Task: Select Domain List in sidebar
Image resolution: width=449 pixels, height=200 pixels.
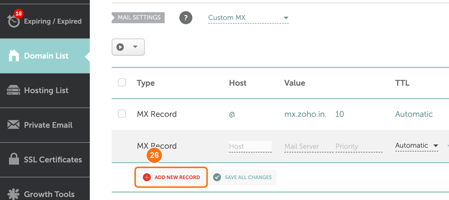Action: click(x=44, y=56)
